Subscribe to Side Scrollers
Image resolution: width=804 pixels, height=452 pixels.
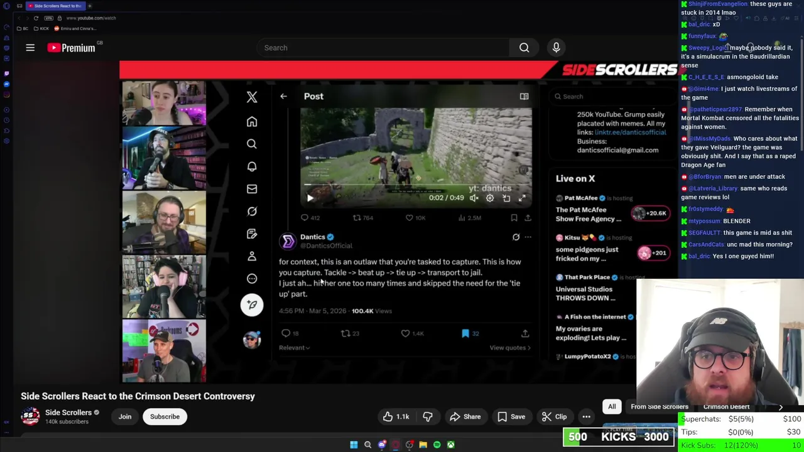tap(165, 417)
